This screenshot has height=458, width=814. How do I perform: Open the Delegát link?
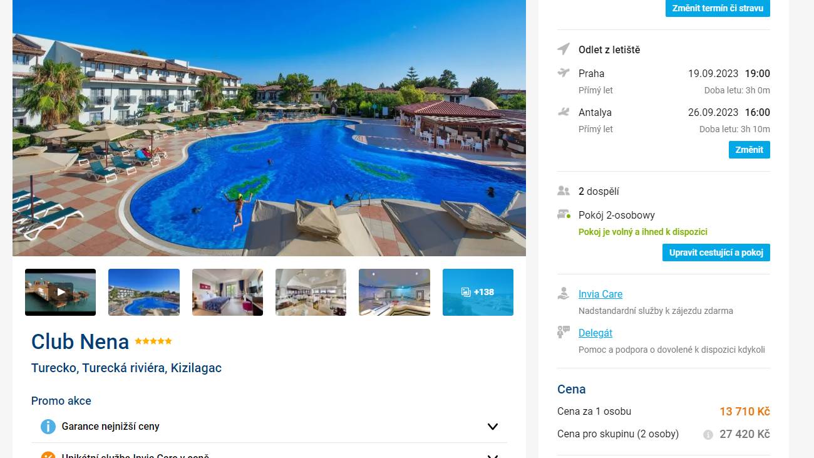click(x=595, y=333)
